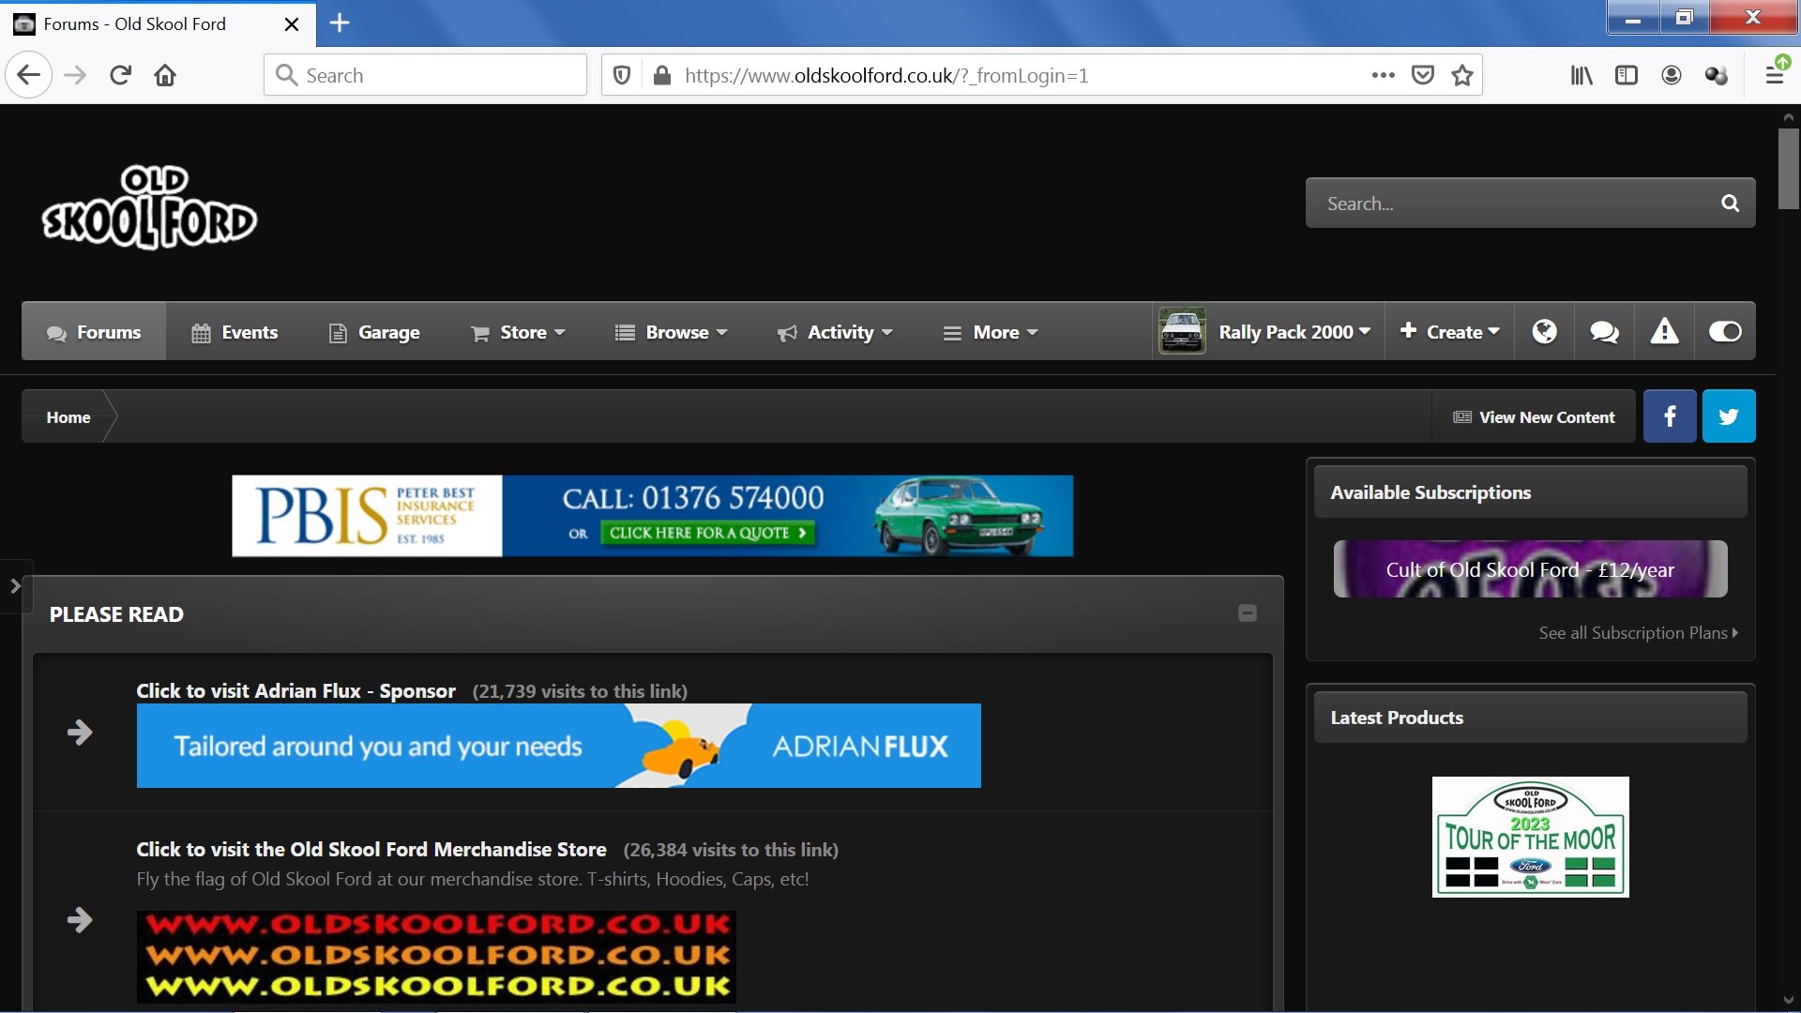The image size is (1801, 1013).
Task: Click View New Content link
Action: coord(1535,417)
